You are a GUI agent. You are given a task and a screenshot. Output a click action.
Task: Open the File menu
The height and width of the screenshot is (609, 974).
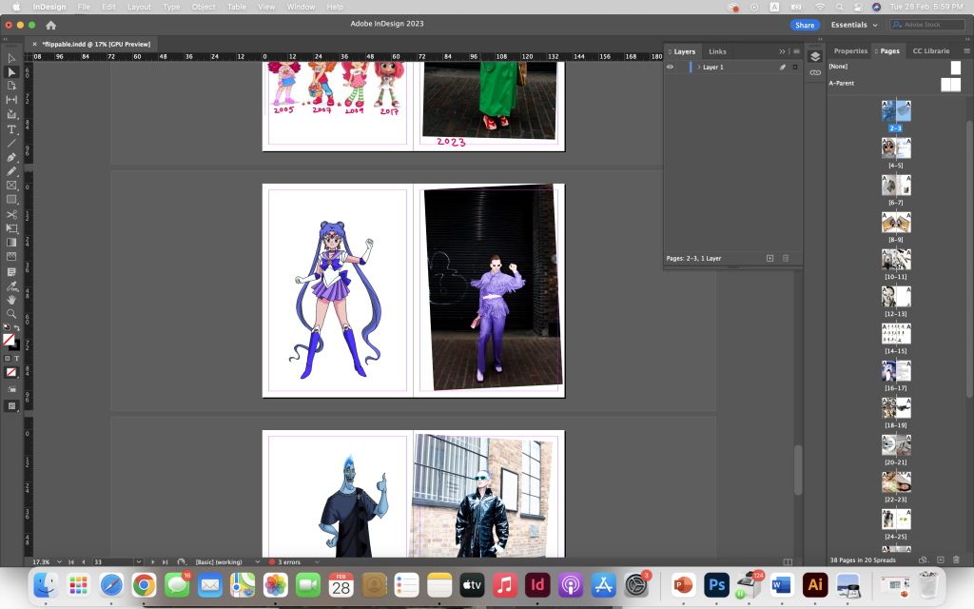coord(84,7)
